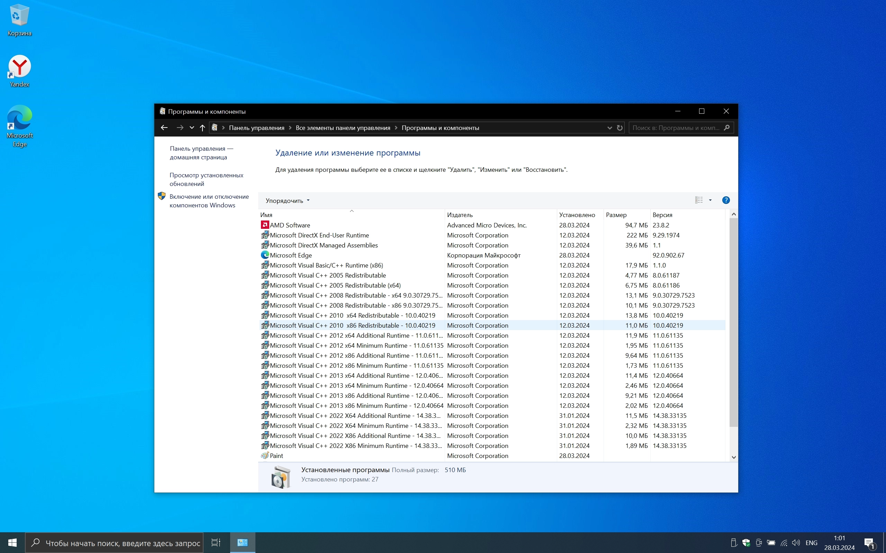Viewport: 886px width, 553px height.
Task: Click the change view icon
Action: pyautogui.click(x=698, y=200)
